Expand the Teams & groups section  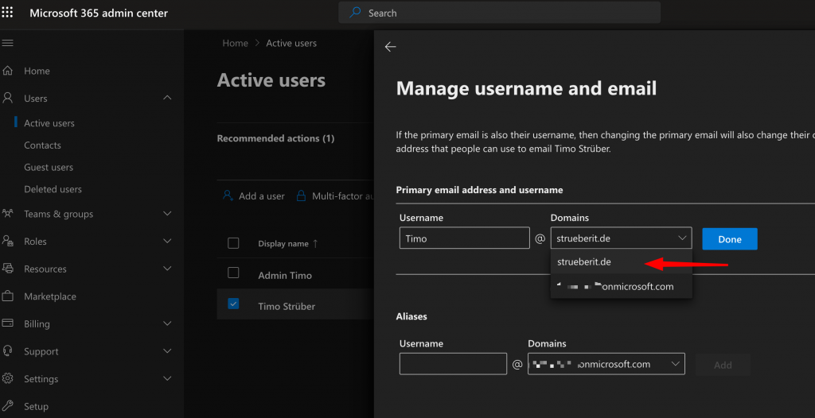[x=167, y=214]
